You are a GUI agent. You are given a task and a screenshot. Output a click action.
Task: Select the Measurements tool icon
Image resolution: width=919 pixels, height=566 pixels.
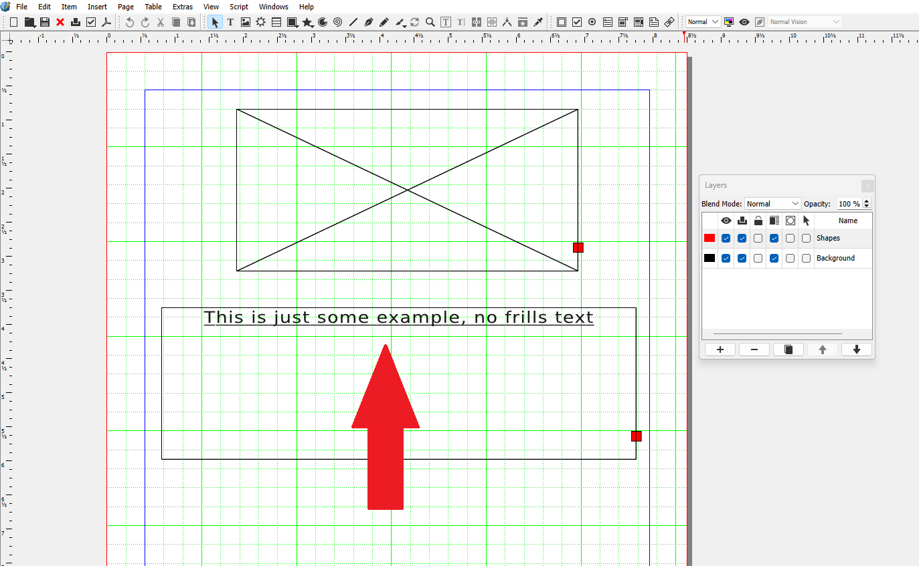507,22
